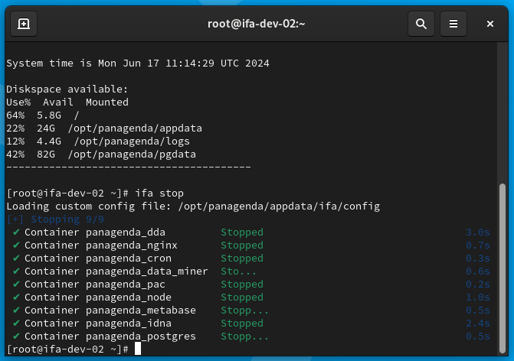Open a new terminal tab

click(24, 24)
